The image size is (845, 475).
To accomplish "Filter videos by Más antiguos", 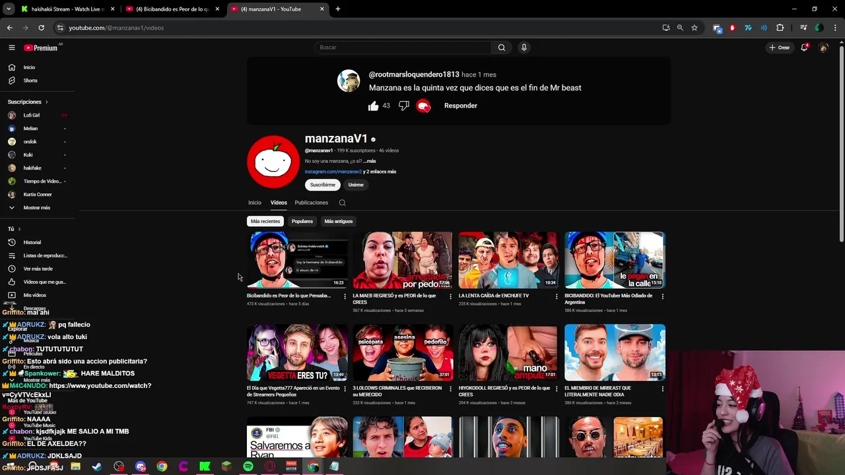I will (x=339, y=221).
